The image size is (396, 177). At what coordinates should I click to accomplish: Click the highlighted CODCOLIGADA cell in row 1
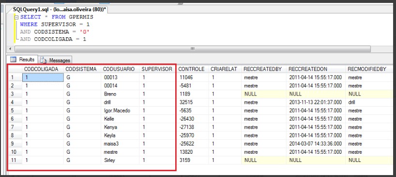[43, 78]
